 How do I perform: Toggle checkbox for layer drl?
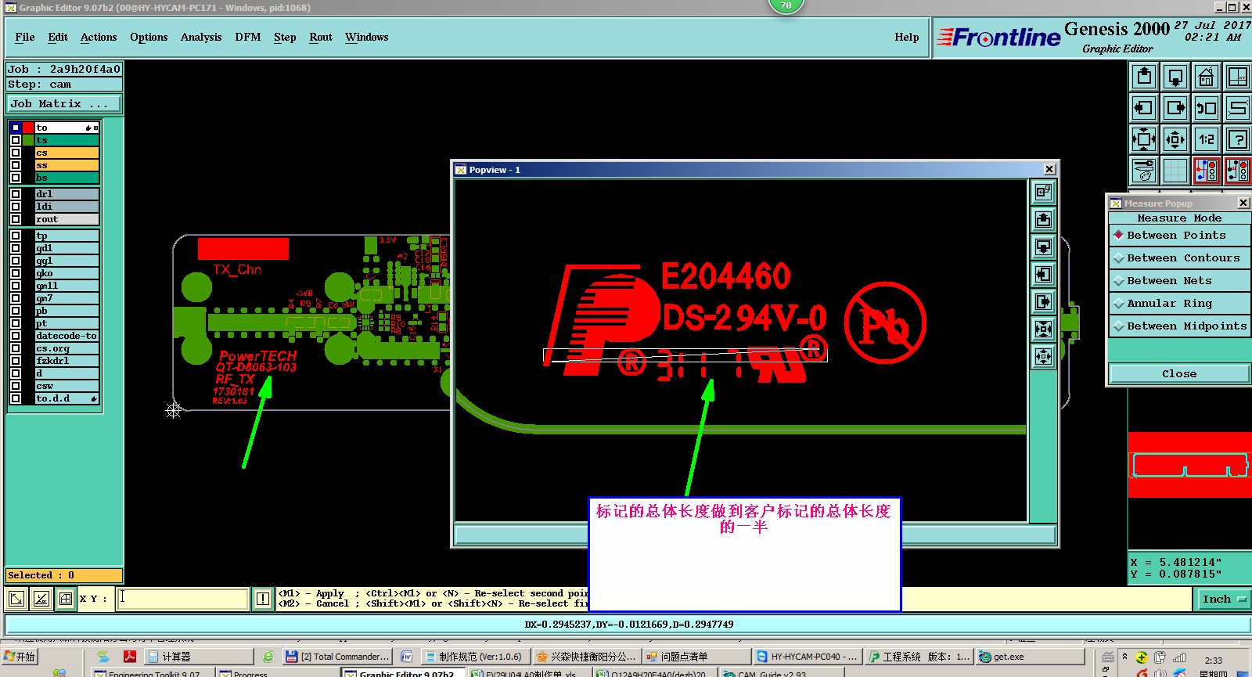click(16, 194)
